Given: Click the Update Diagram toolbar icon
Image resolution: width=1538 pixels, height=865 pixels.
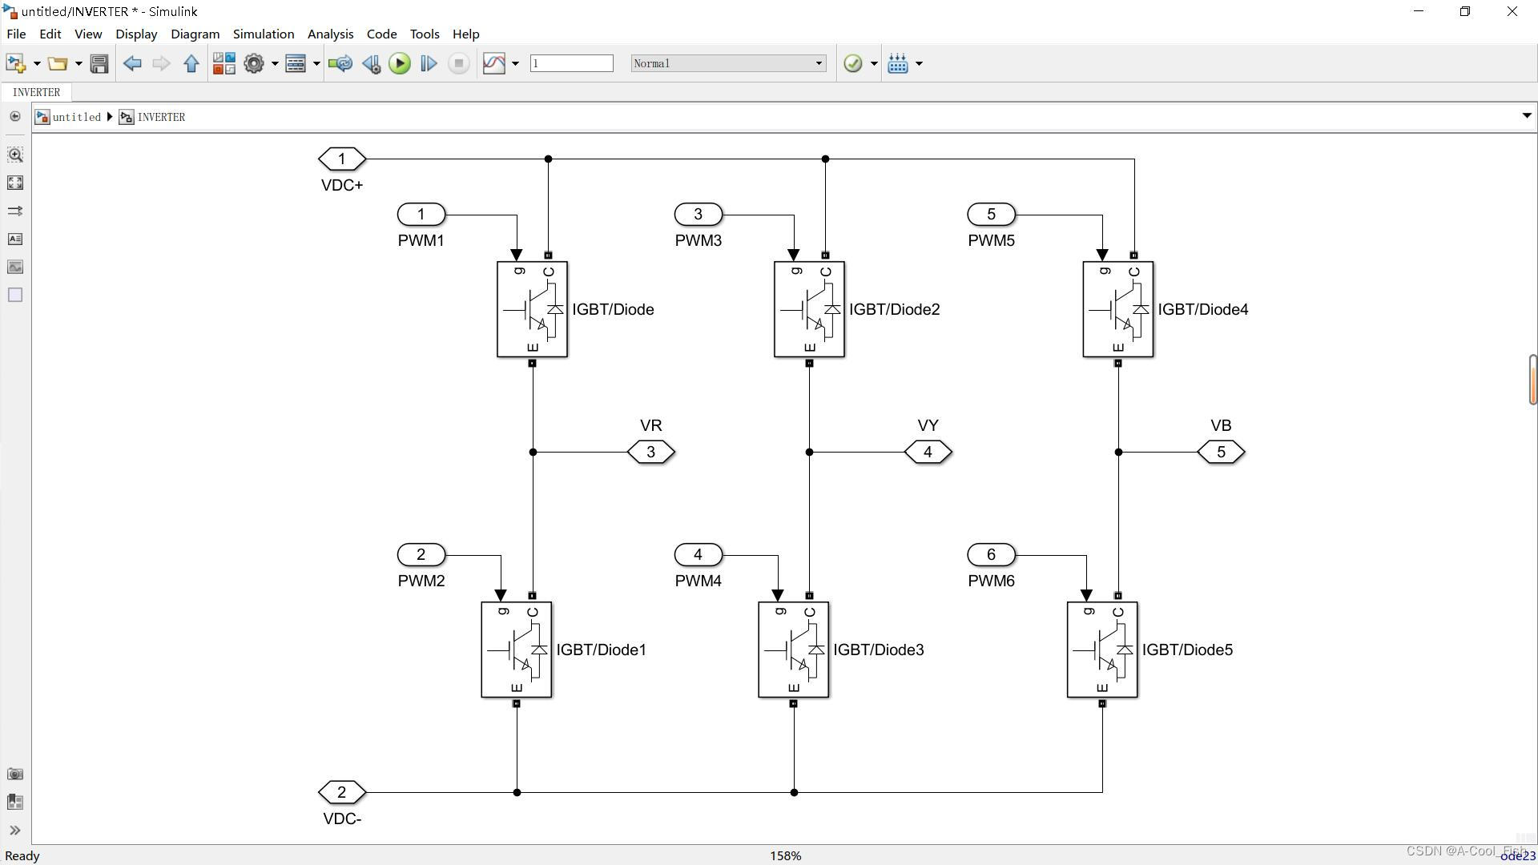Looking at the screenshot, I should (340, 63).
